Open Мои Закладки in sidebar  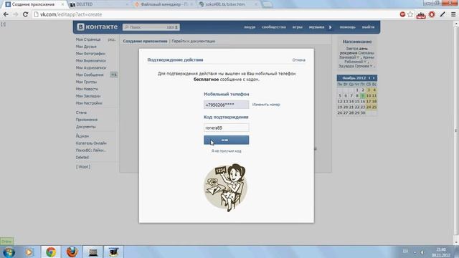(x=88, y=96)
